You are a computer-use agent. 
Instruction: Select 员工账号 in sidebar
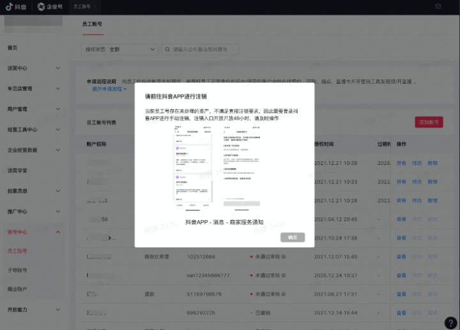17,251
